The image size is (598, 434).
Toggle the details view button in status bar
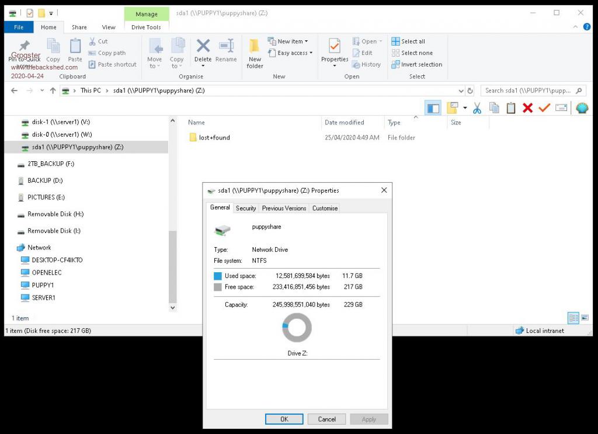tap(573, 318)
